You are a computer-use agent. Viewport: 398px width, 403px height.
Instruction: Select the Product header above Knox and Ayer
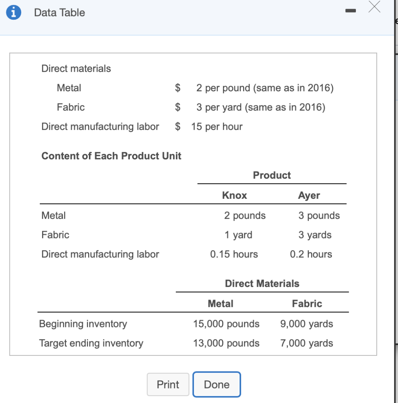point(272,175)
